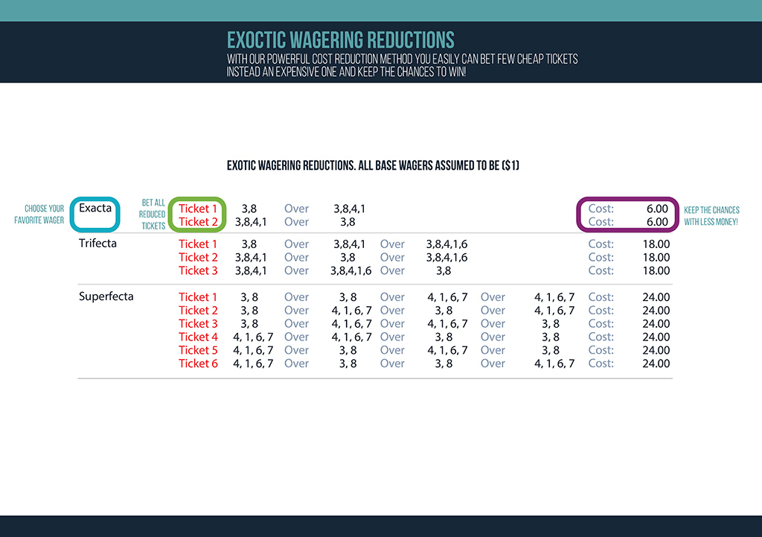
Task: Click the header subtitle about cost reduction method
Action: (402, 66)
